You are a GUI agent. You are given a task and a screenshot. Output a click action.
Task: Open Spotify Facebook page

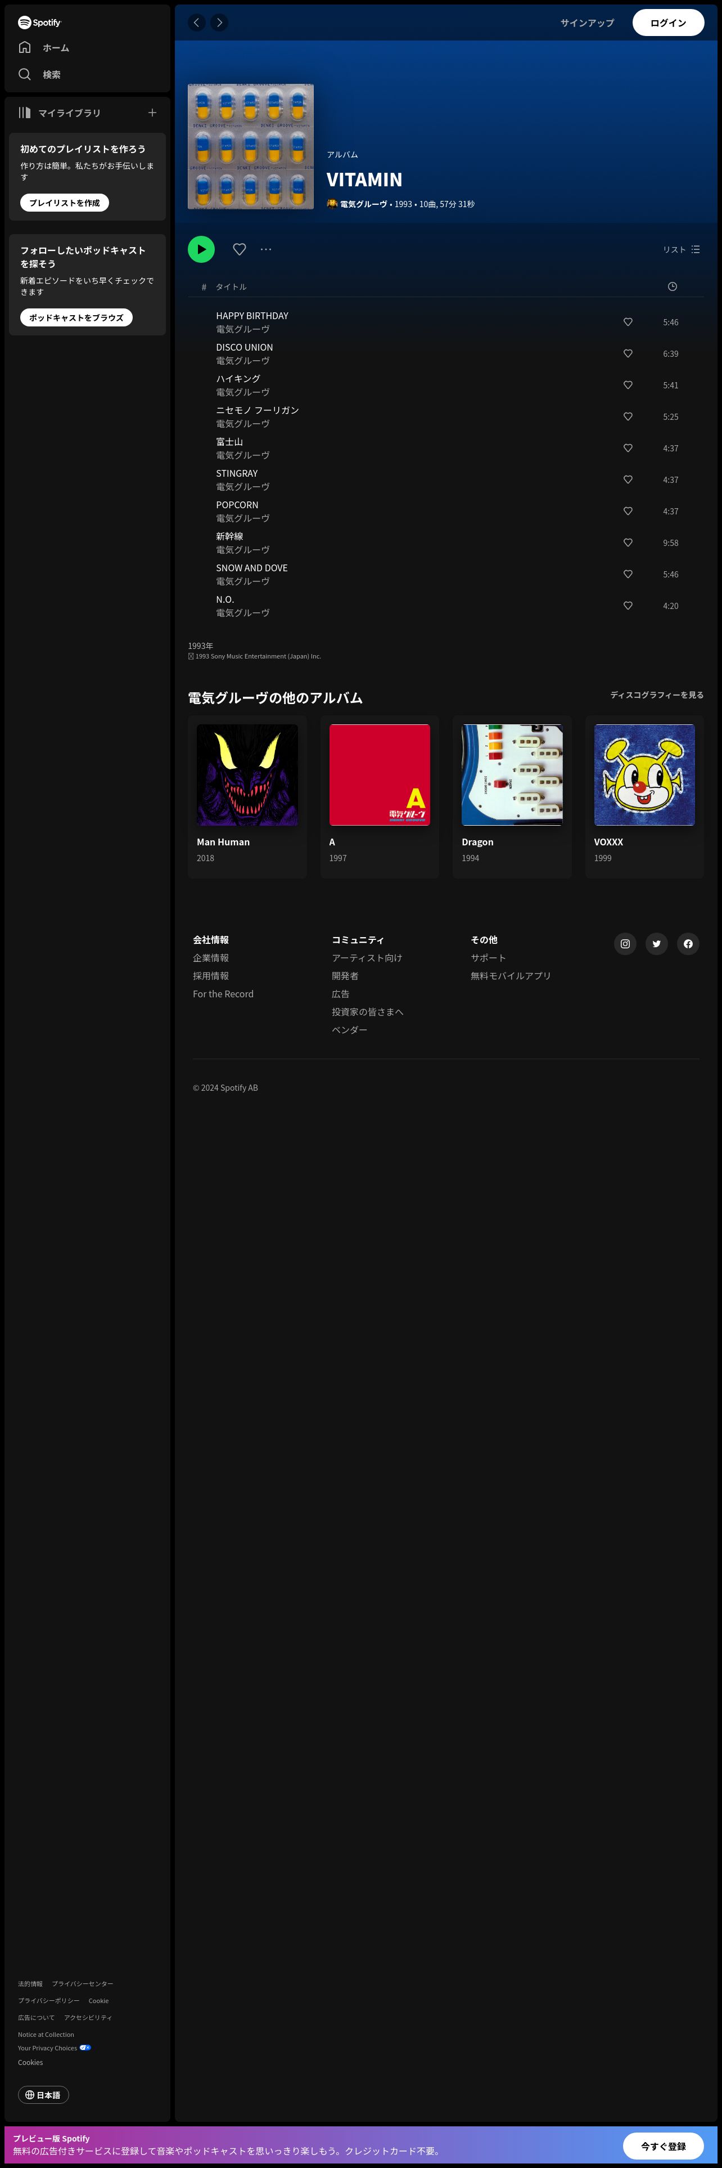coord(688,944)
